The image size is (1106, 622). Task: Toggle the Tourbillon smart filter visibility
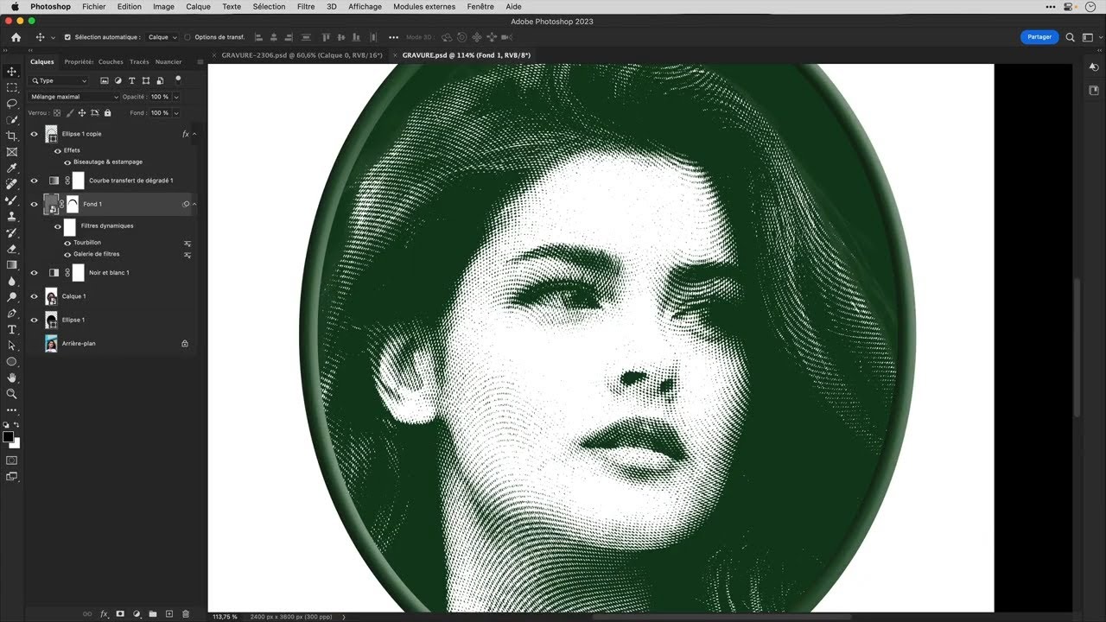tap(67, 243)
